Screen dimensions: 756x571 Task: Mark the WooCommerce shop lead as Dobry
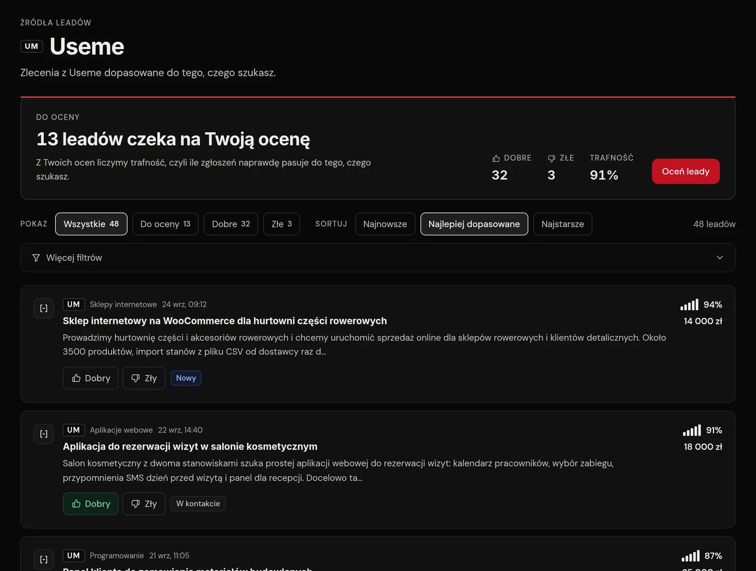coord(91,378)
